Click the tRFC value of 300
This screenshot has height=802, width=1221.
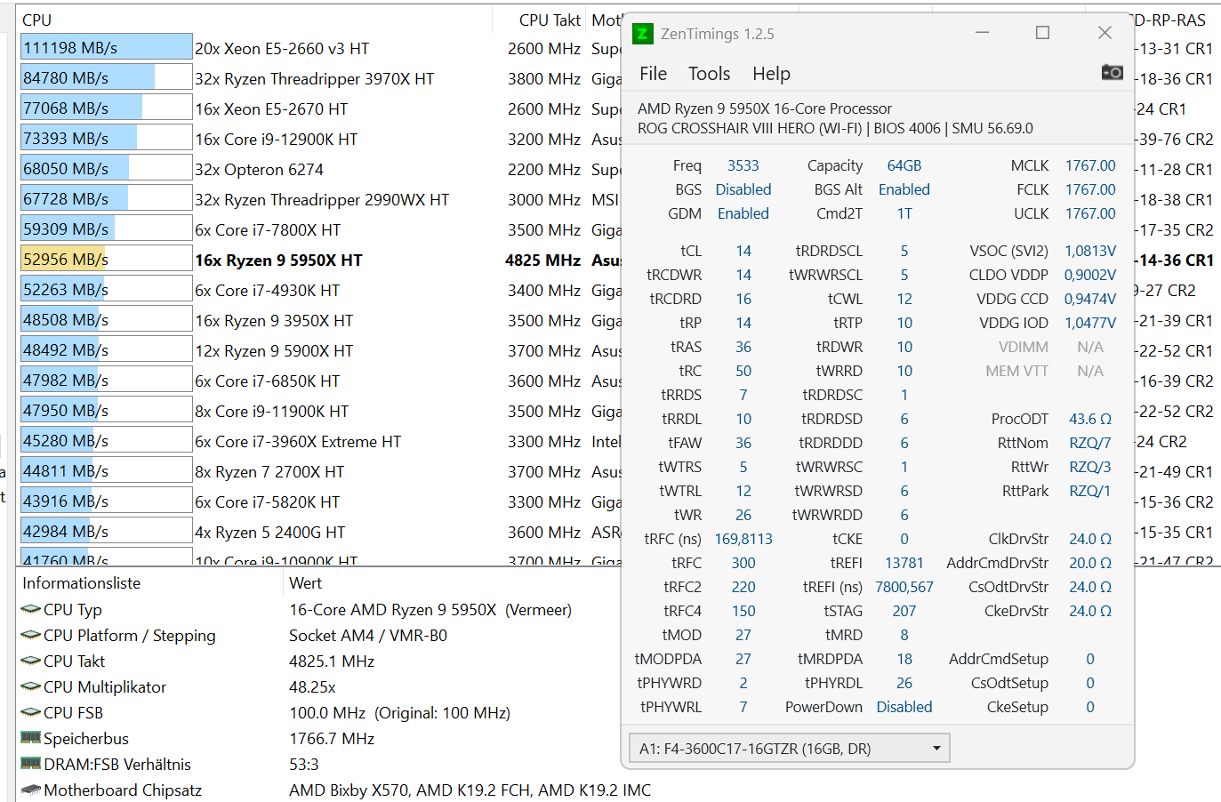click(743, 563)
